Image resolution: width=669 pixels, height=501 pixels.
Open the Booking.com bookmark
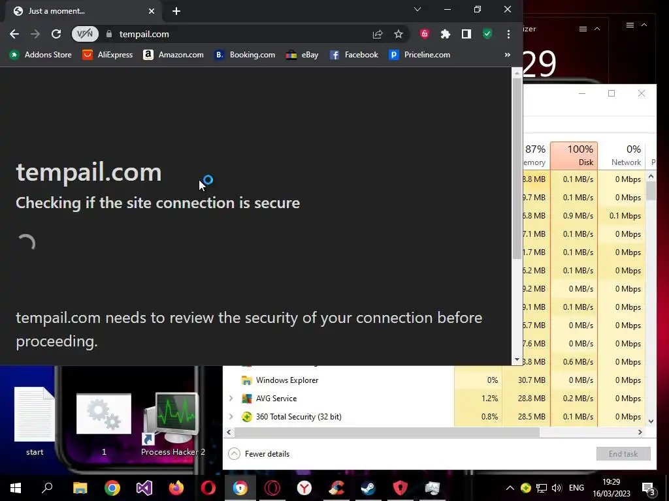tap(244, 55)
